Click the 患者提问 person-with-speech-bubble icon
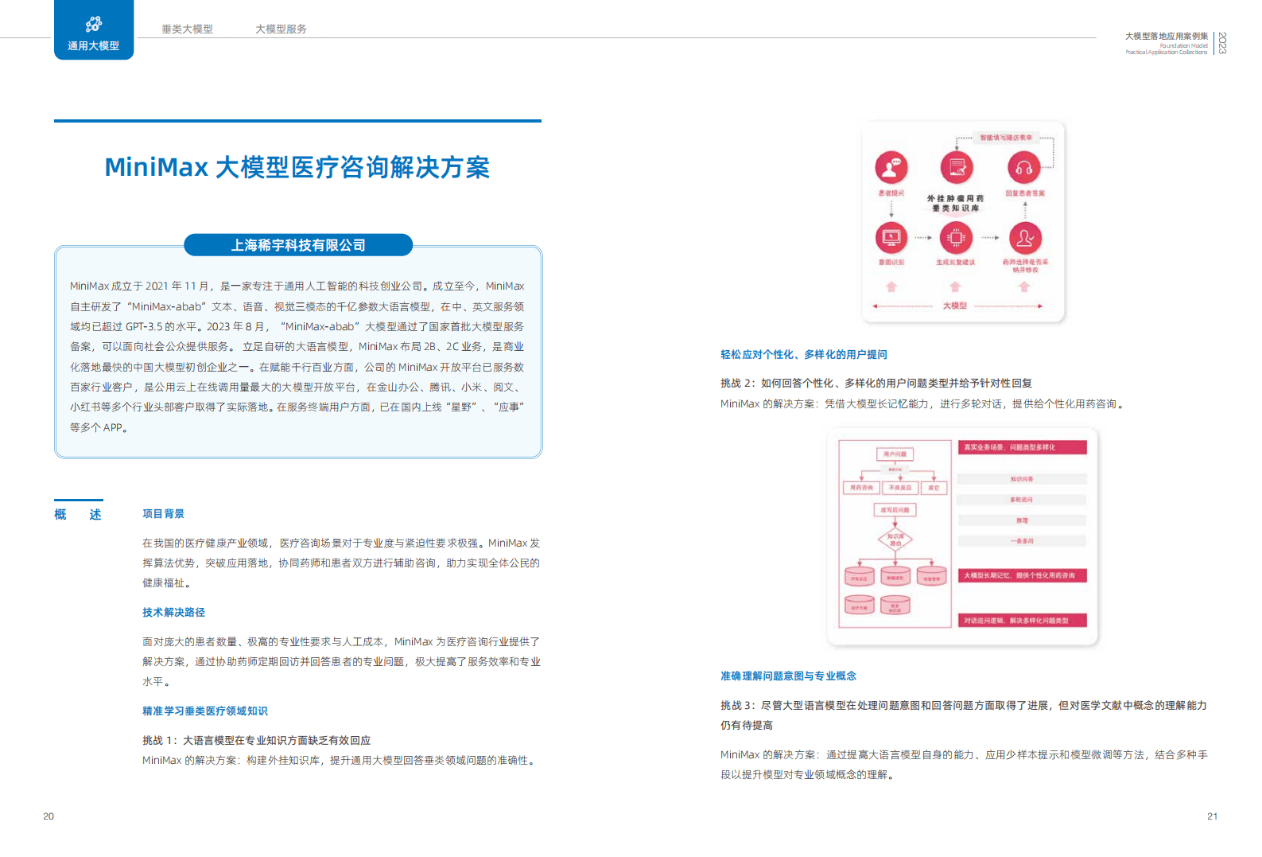1262x857 pixels. [x=891, y=167]
